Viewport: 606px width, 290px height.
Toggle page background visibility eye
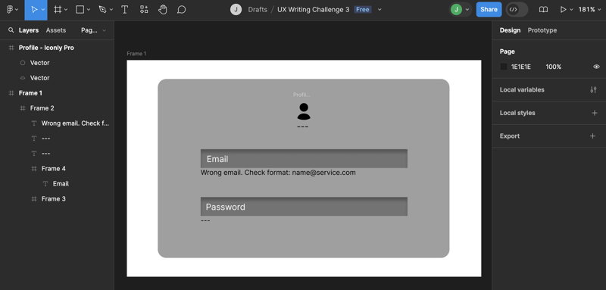[596, 67]
